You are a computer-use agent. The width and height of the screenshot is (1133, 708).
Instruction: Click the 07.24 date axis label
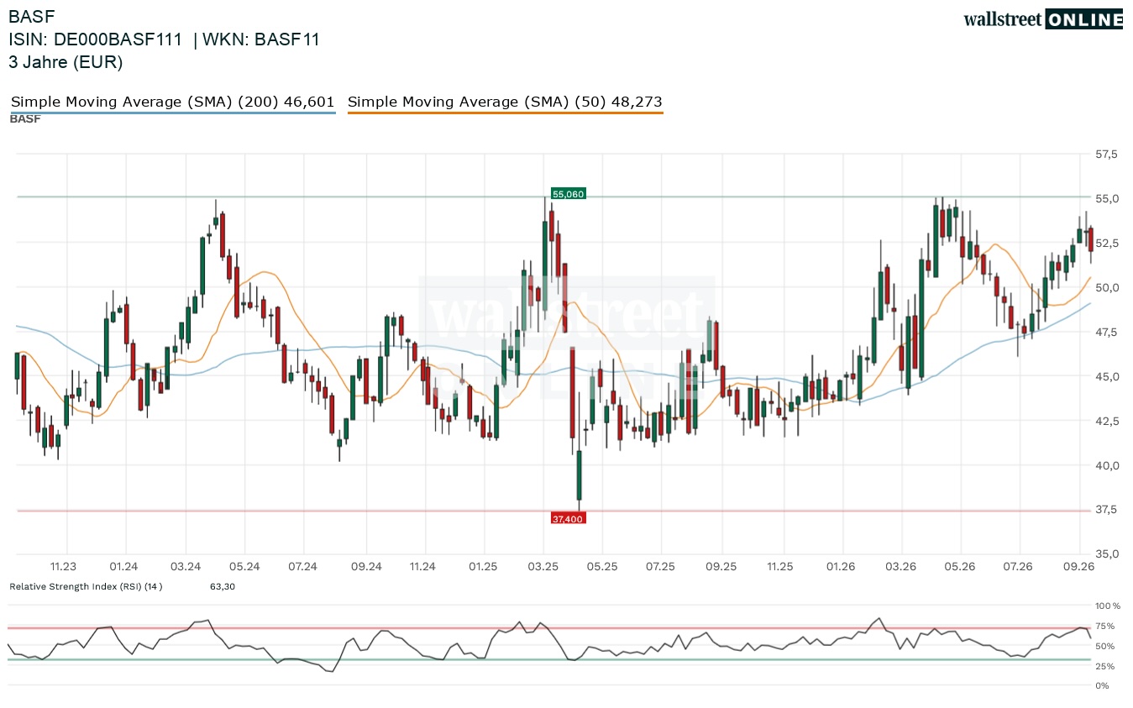click(302, 566)
